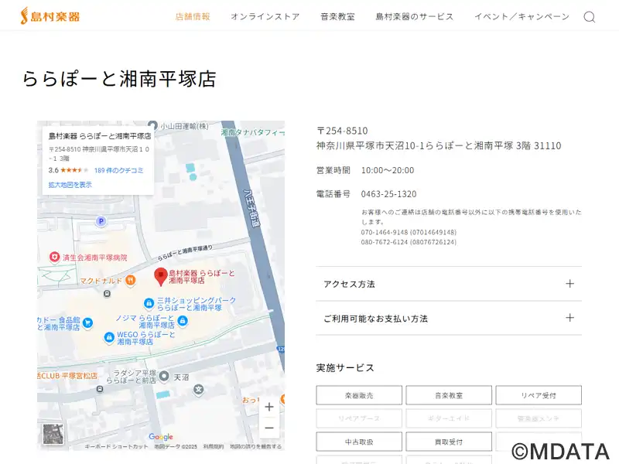Zoom in on the map
Screen dimensions: 619x464
point(269,408)
